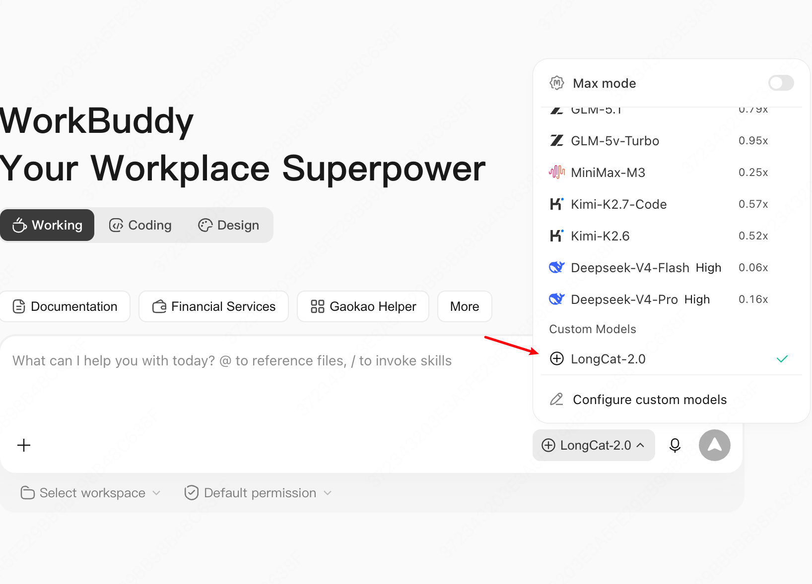The height and width of the screenshot is (584, 812).
Task: Select the LongCat-2.0 custom model entry
Action: click(x=671, y=359)
